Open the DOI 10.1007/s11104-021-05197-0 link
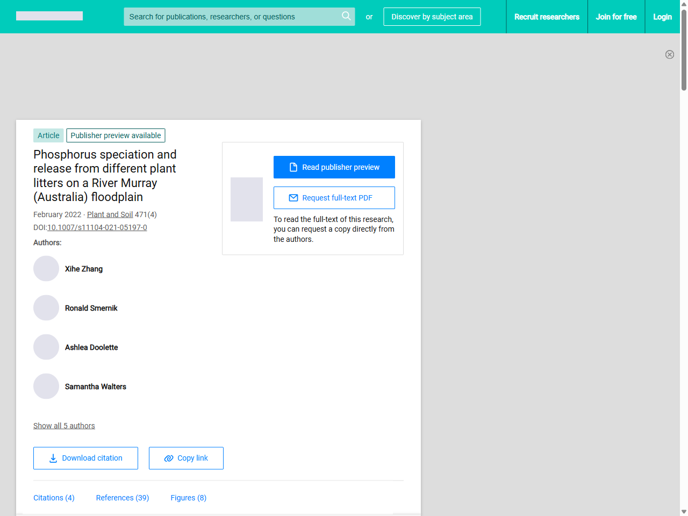 pos(97,227)
